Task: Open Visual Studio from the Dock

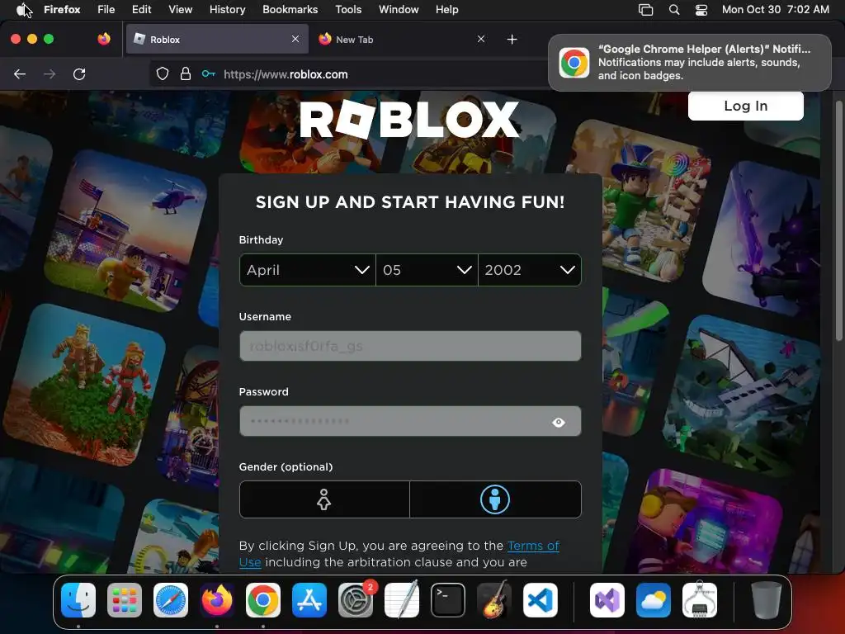Action: (x=607, y=600)
